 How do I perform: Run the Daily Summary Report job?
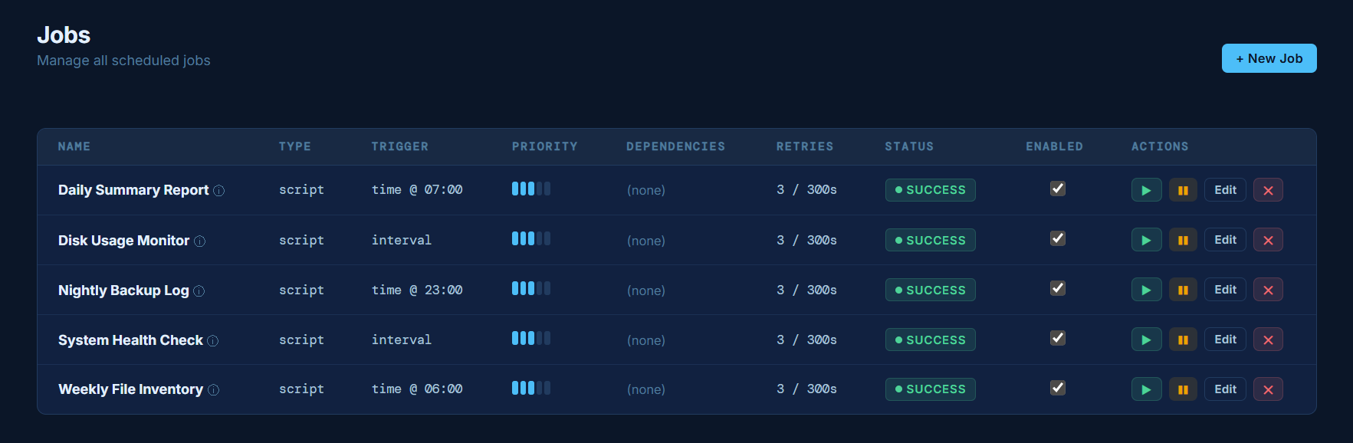click(1146, 190)
